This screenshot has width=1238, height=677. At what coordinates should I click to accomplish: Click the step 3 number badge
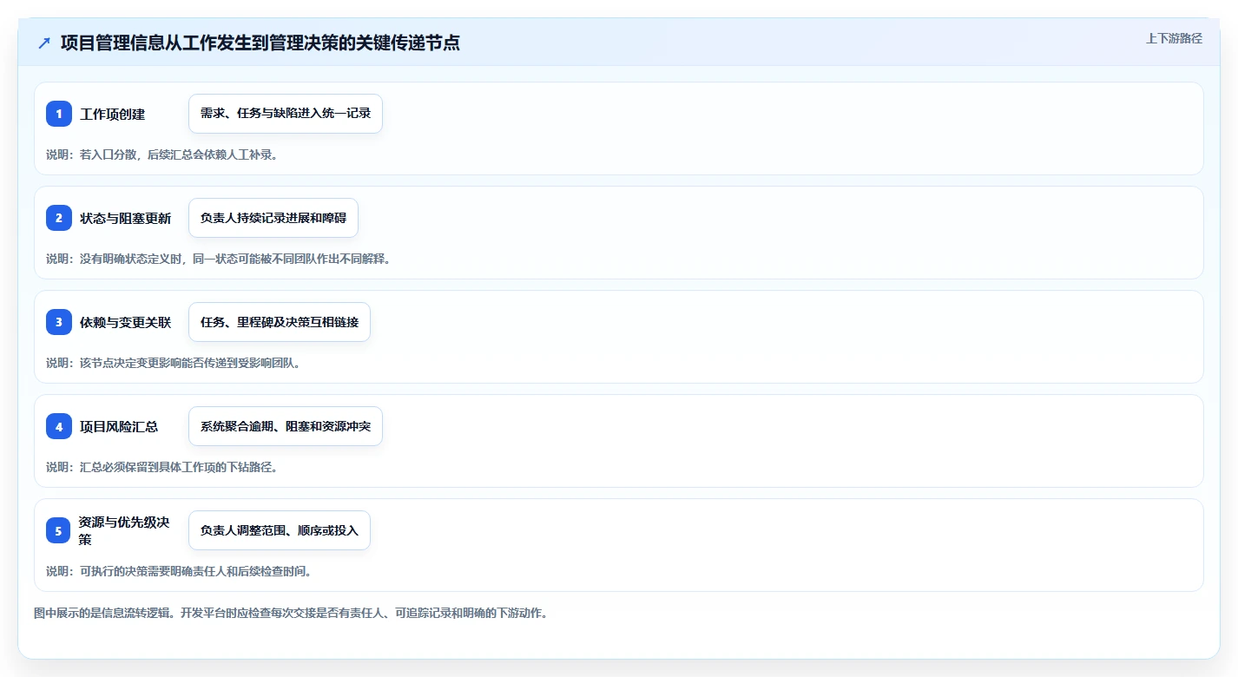(x=59, y=322)
